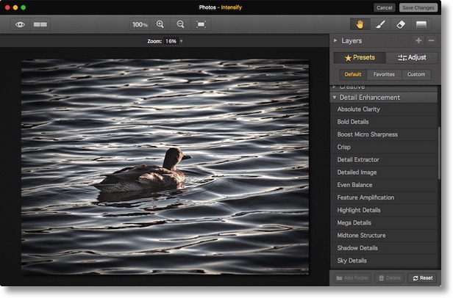
Task: Expand the Layers panel triangle
Action: [x=335, y=41]
